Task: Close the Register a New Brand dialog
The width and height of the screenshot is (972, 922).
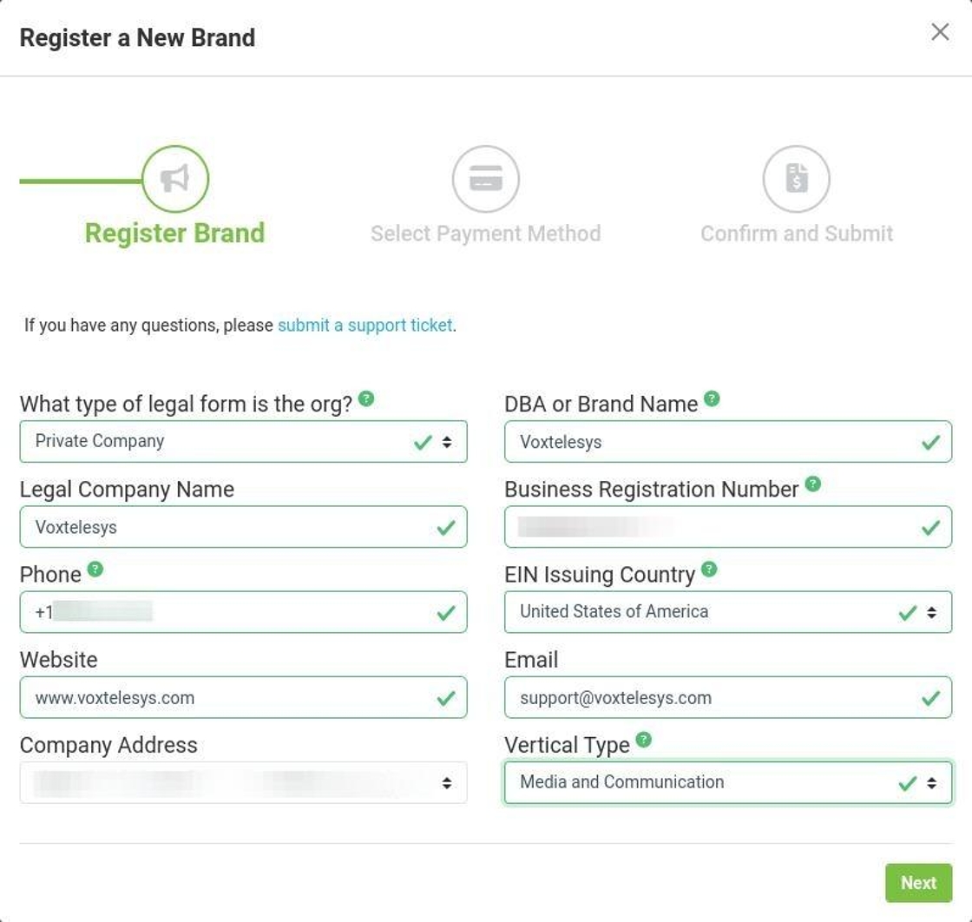Action: point(940,32)
